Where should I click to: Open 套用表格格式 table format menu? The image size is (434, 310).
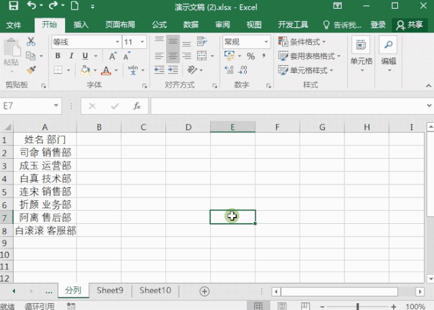(x=309, y=56)
